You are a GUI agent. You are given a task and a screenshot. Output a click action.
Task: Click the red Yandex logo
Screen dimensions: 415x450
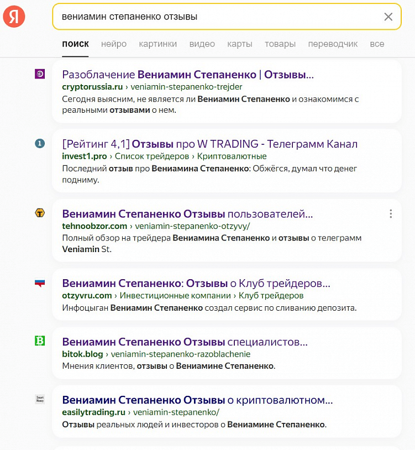coord(13,16)
